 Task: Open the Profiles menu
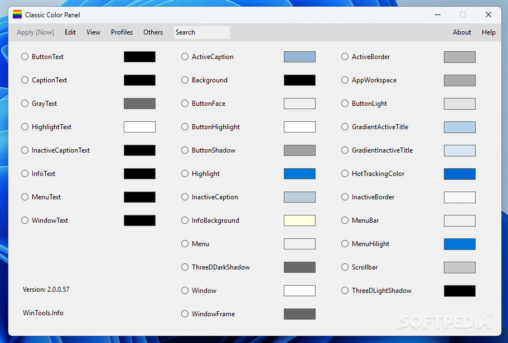point(122,32)
